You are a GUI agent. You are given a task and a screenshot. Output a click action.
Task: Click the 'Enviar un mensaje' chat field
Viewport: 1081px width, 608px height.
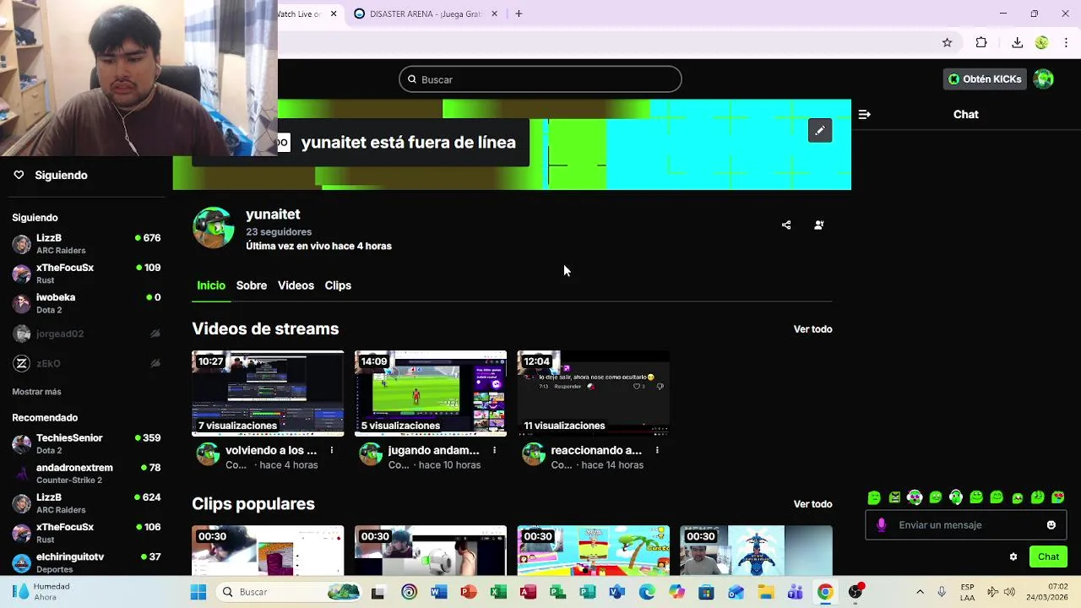point(966,524)
